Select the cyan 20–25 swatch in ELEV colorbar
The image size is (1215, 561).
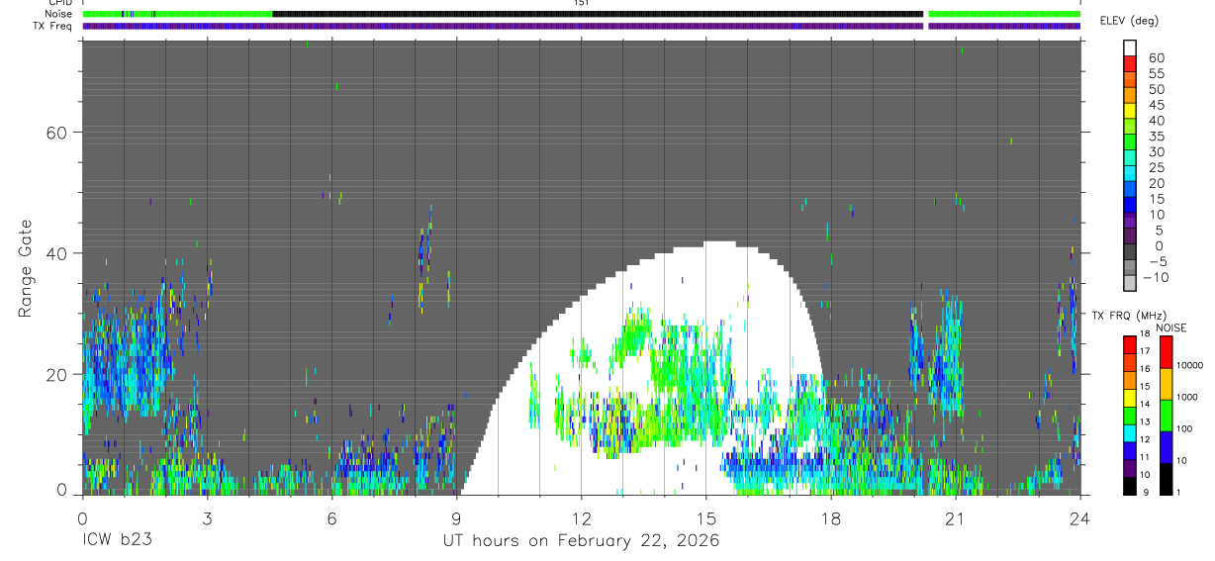coord(1130,174)
